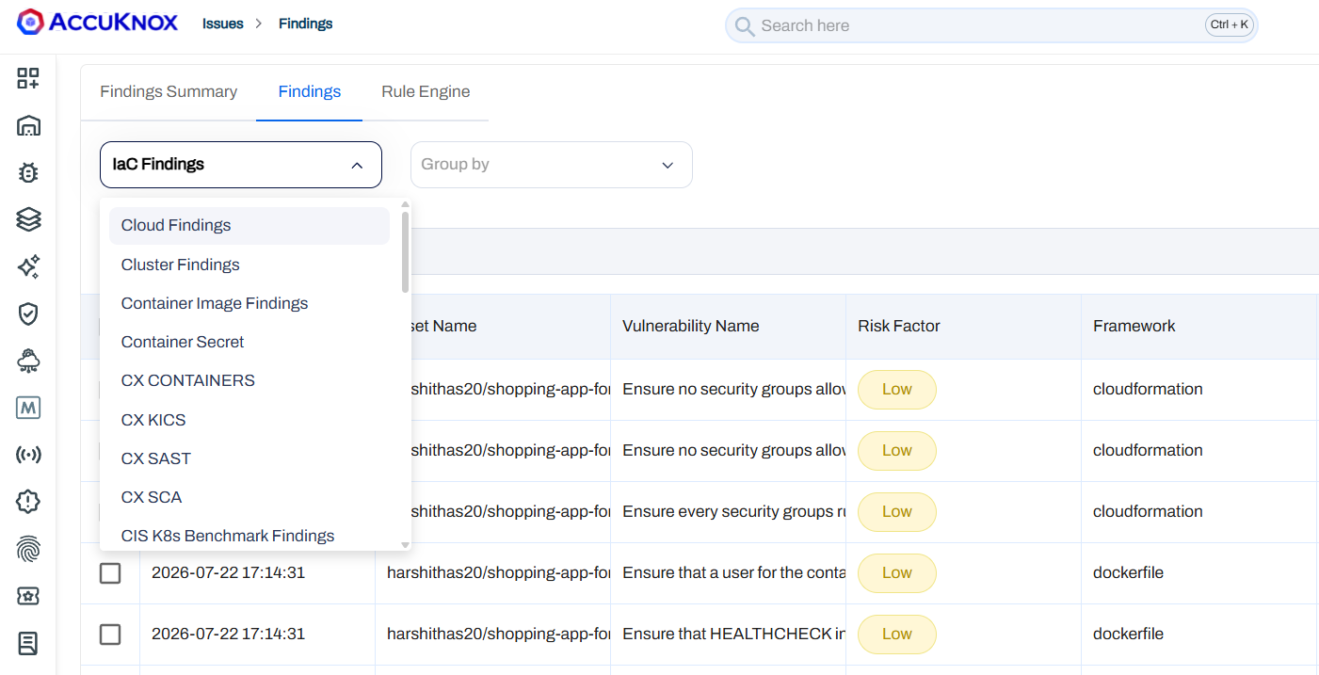Image resolution: width=1319 pixels, height=675 pixels.
Task: Select CIS K8s Benchmark Findings option
Action: click(x=249, y=536)
